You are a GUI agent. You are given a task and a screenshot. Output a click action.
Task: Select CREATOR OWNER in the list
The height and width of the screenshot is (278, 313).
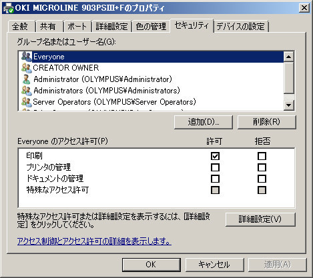pos(151,68)
